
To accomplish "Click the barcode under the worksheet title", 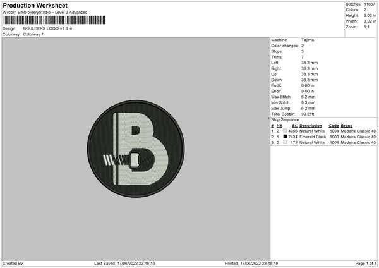I will pyautogui.click(x=54, y=20).
